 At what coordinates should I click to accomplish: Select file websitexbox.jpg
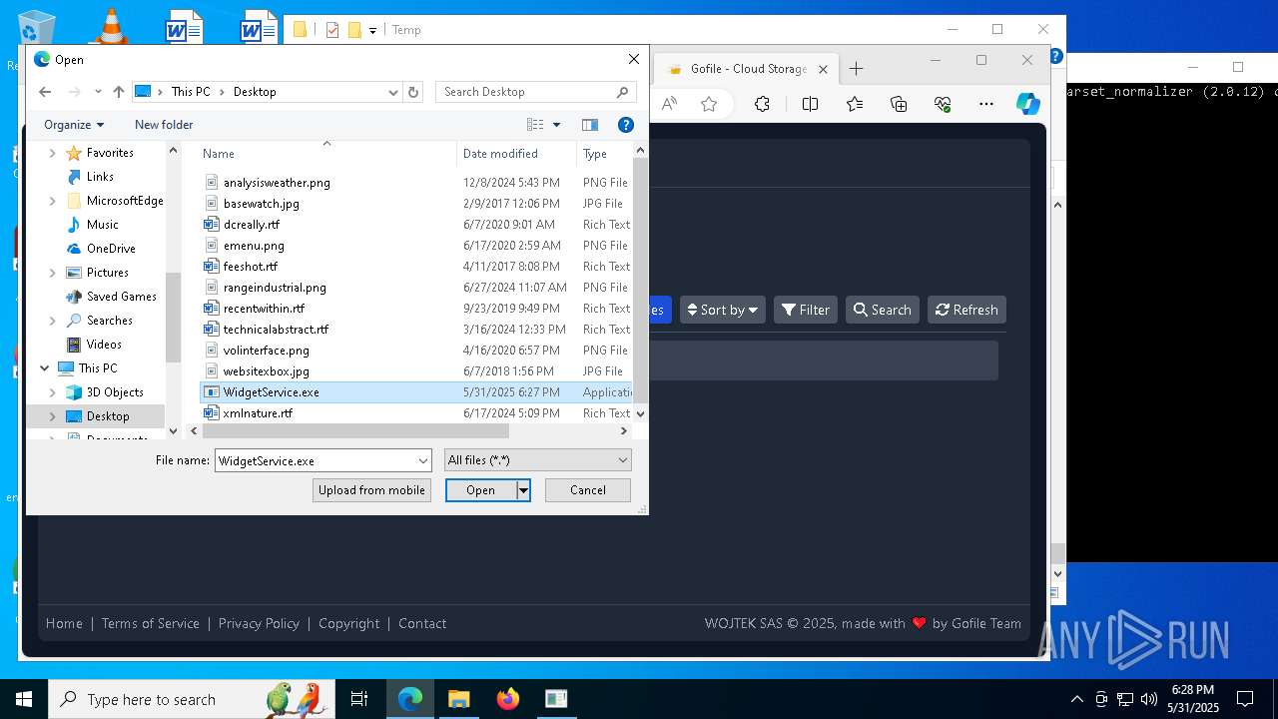(267, 371)
